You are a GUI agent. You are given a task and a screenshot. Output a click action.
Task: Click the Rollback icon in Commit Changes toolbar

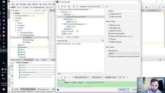(62, 6)
